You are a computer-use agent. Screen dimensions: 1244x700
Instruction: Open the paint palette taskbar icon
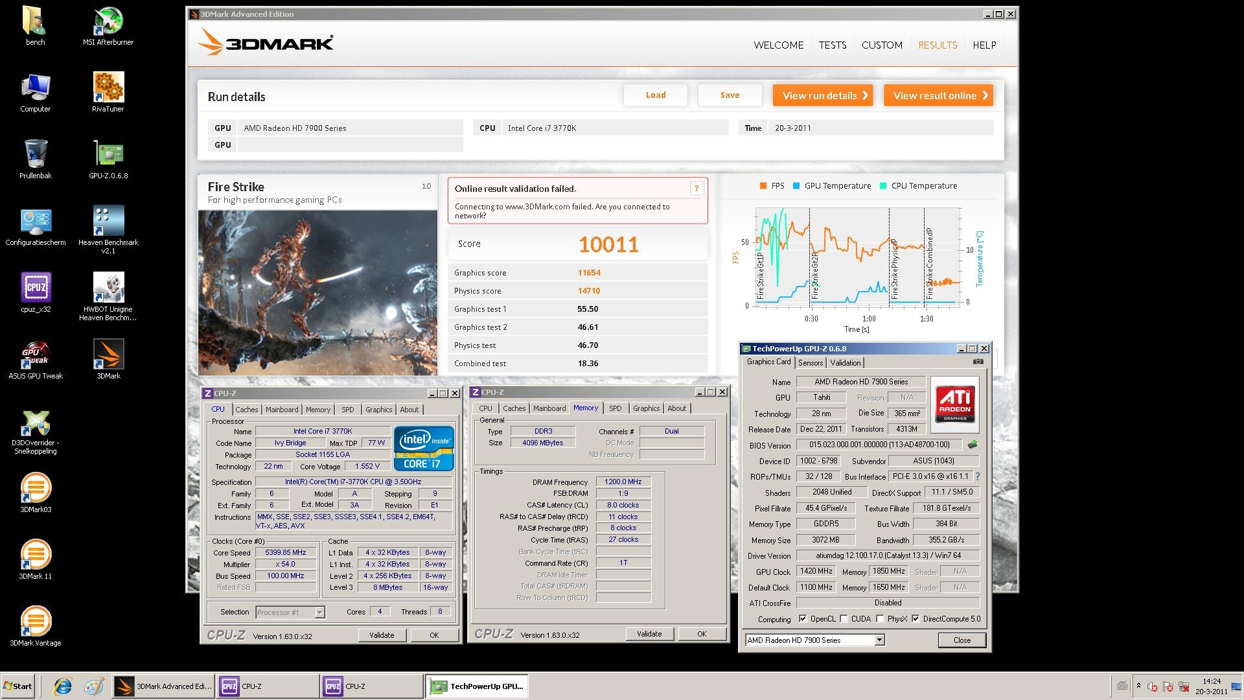point(94,686)
